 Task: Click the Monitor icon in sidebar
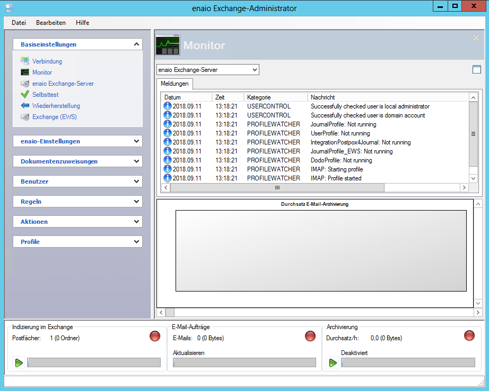25,72
